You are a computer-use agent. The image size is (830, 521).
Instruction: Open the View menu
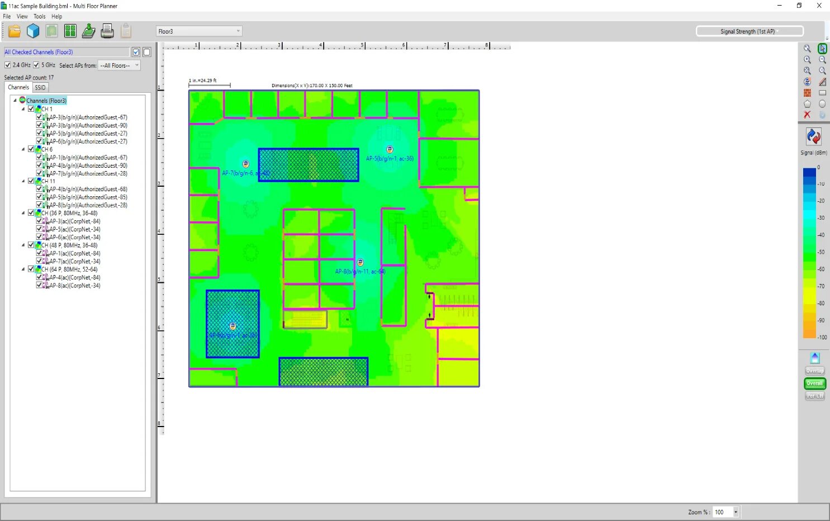click(x=22, y=16)
